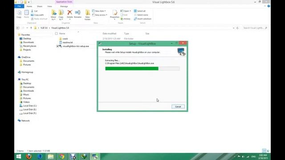Open Downloads under Favorites
285x160 pixels.
(28, 42)
